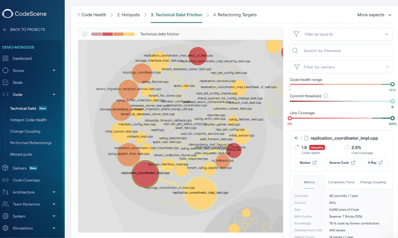Image resolution: width=398 pixels, height=238 pixels.
Task: Select the Complexity Trend tab
Action: coord(341,182)
